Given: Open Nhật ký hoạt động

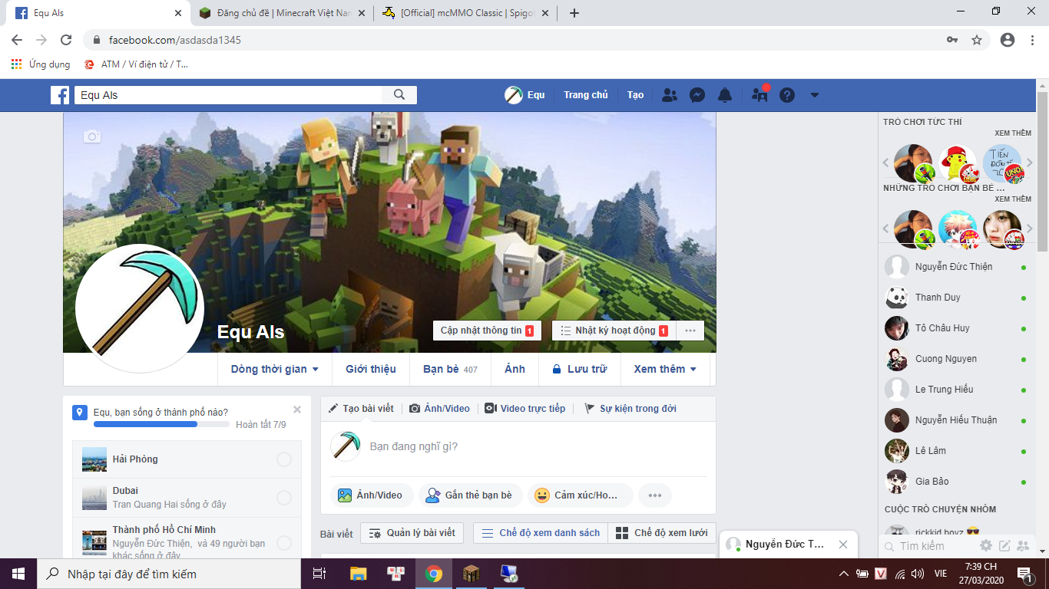Looking at the screenshot, I should [614, 331].
